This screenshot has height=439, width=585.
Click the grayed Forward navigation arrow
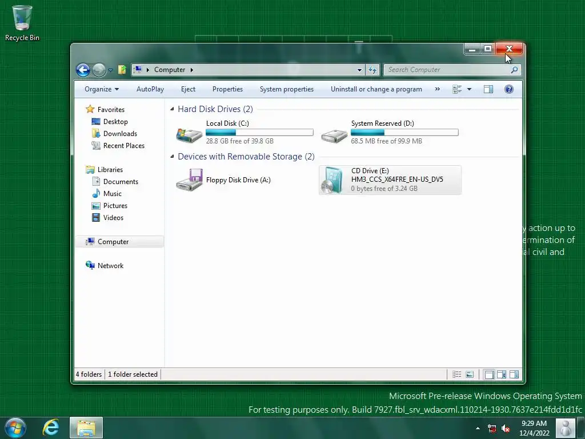click(99, 70)
